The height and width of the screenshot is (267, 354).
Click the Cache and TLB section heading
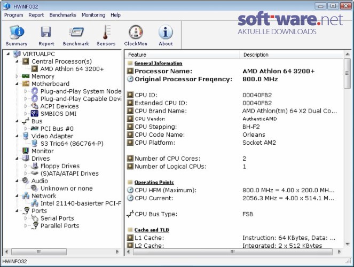click(152, 230)
